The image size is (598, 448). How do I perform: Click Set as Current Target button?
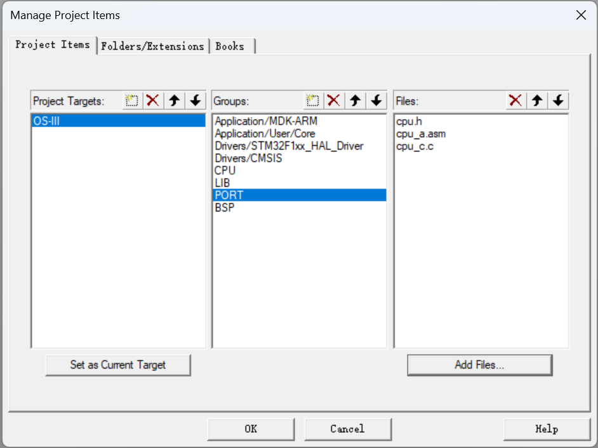pyautogui.click(x=118, y=365)
